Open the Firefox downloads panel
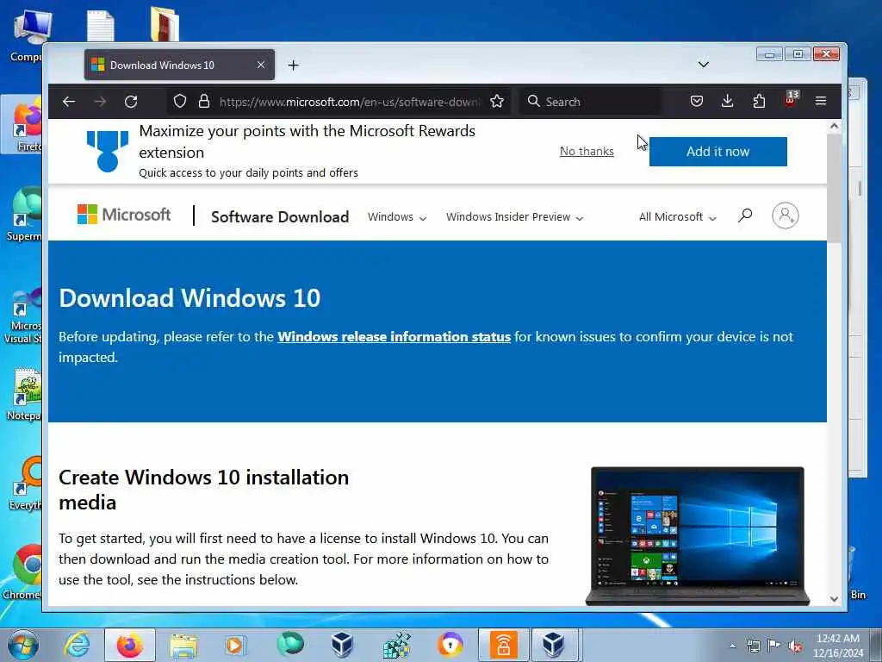 click(x=727, y=102)
